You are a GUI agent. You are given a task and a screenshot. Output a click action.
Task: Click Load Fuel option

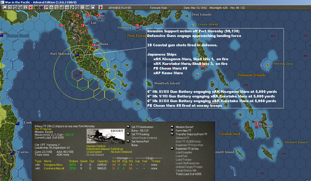click(181, 156)
